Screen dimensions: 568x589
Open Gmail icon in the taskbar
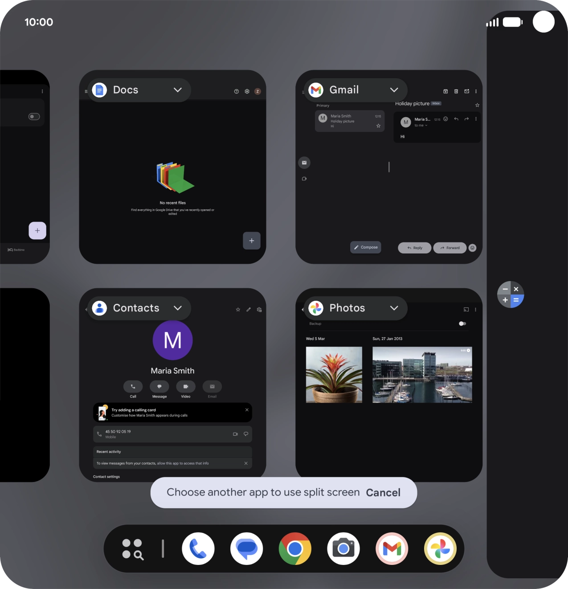[392, 548]
